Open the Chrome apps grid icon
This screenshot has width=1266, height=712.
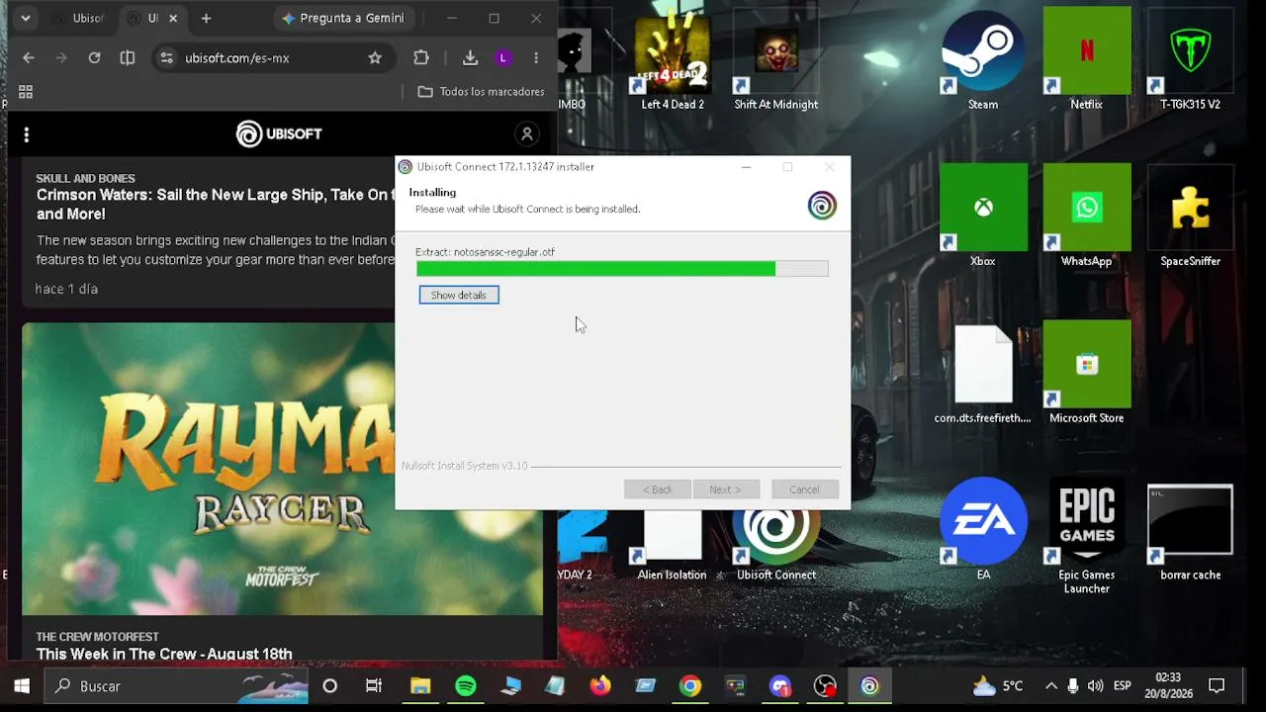coord(26,92)
